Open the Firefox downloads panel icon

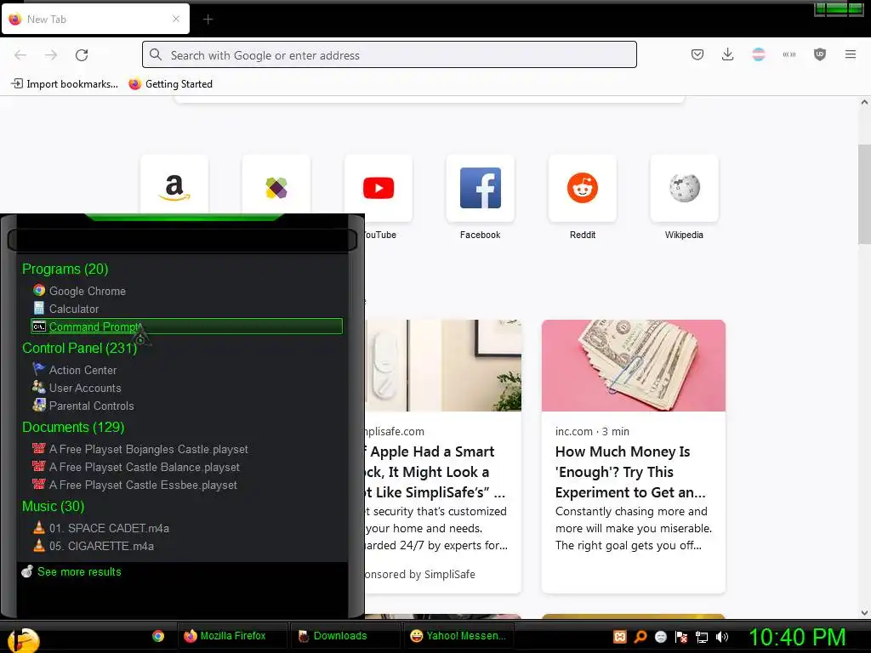[x=727, y=54]
